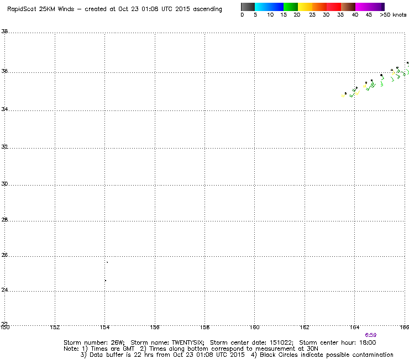Viewport: 409px width, 359px height.
Task: Click the latitude axis label "32"
Action: click(x=4, y=146)
